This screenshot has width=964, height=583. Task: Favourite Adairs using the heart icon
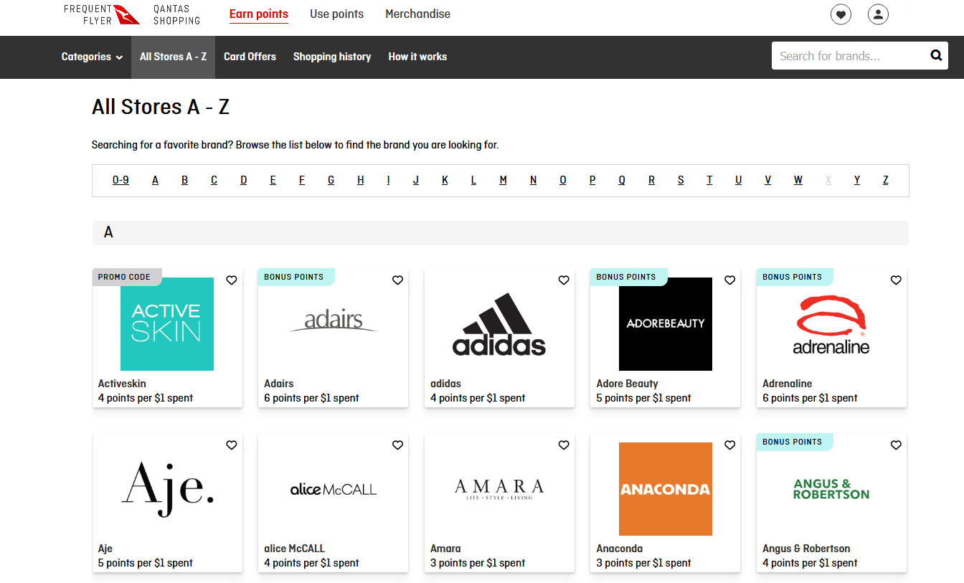click(397, 280)
